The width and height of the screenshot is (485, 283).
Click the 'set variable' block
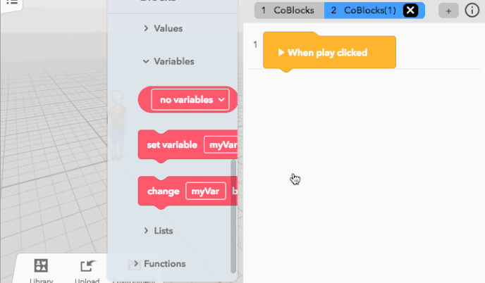172,144
